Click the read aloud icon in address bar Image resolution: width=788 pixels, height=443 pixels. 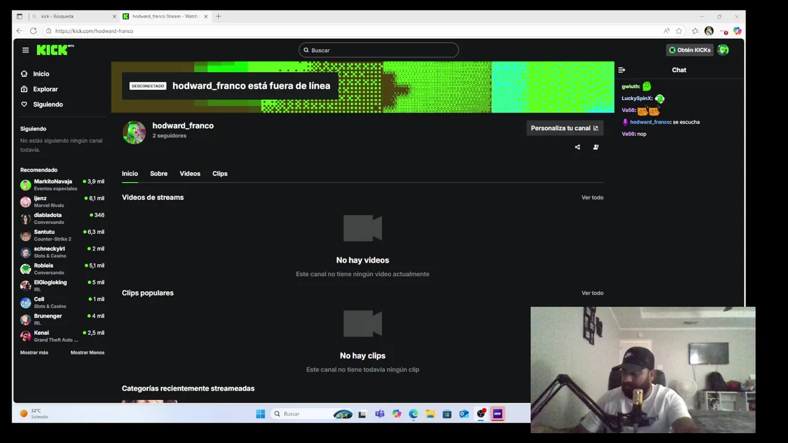click(667, 31)
